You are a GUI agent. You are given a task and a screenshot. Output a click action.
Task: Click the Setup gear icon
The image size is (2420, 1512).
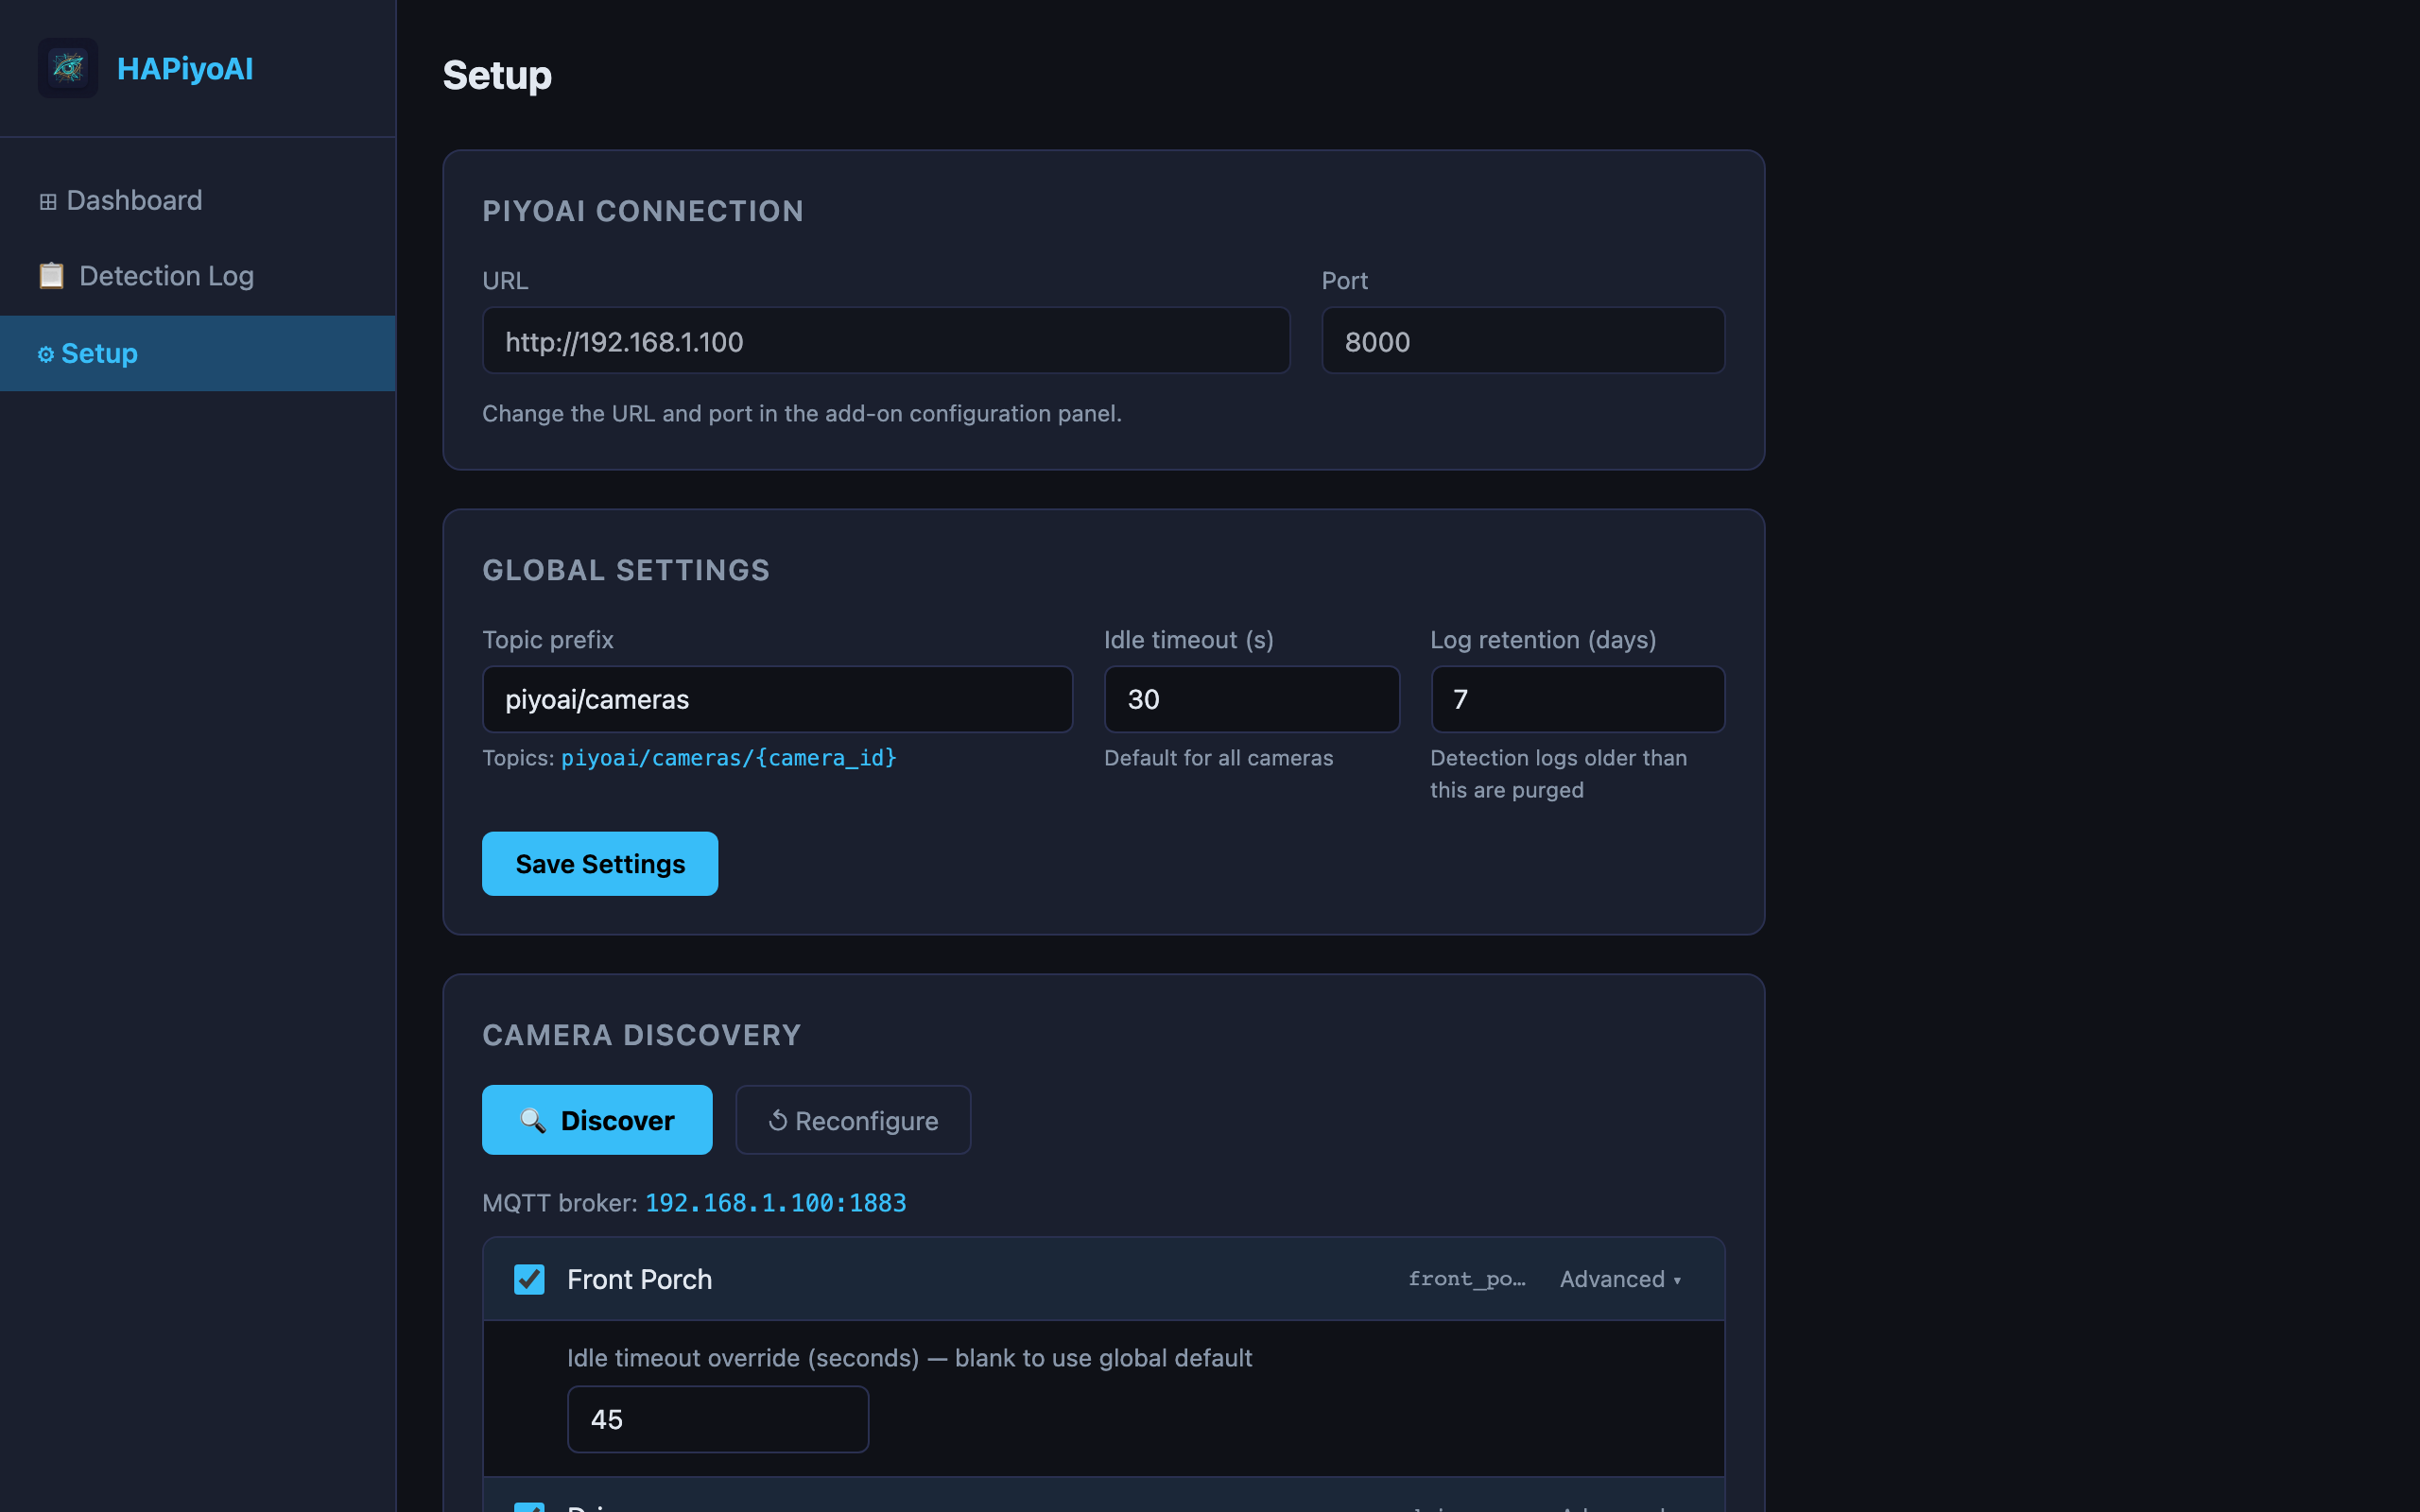[46, 355]
